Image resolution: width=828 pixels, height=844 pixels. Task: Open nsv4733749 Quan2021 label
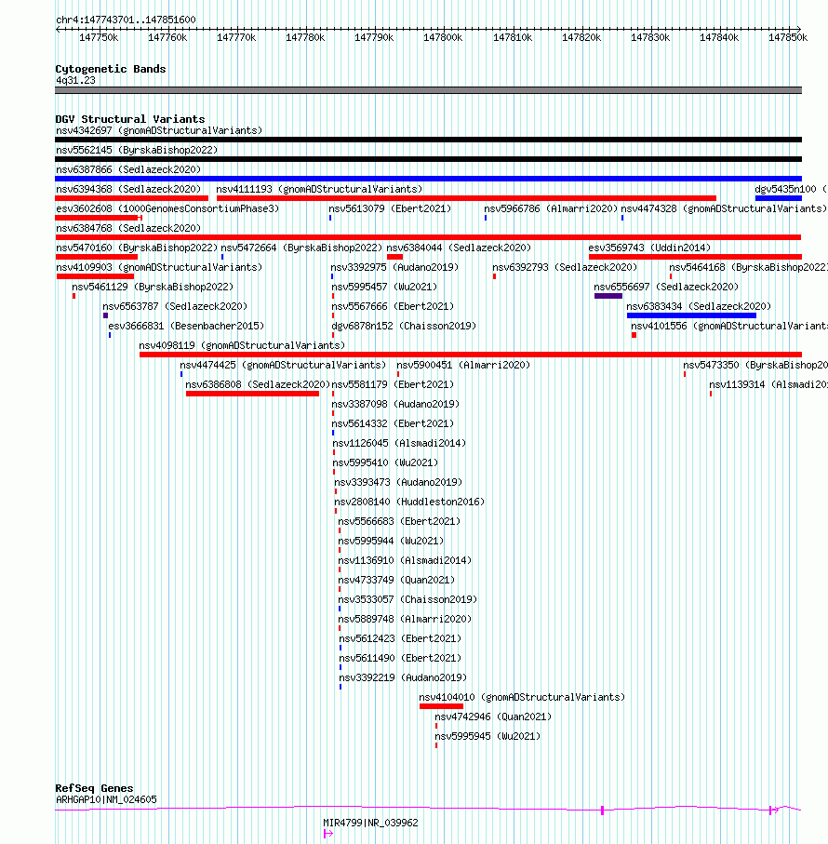pos(396,581)
